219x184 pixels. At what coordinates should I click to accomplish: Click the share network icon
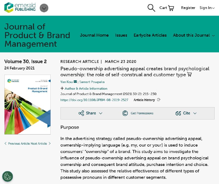[81, 113]
